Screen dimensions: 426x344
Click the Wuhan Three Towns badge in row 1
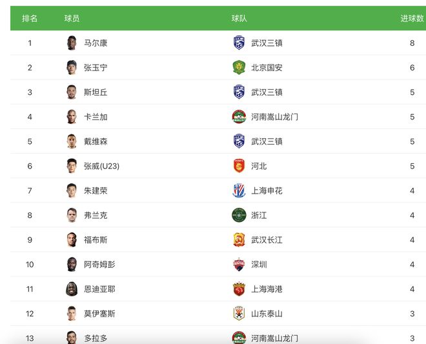pos(239,43)
